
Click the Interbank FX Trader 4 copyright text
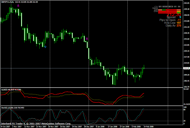[x=36, y=124]
